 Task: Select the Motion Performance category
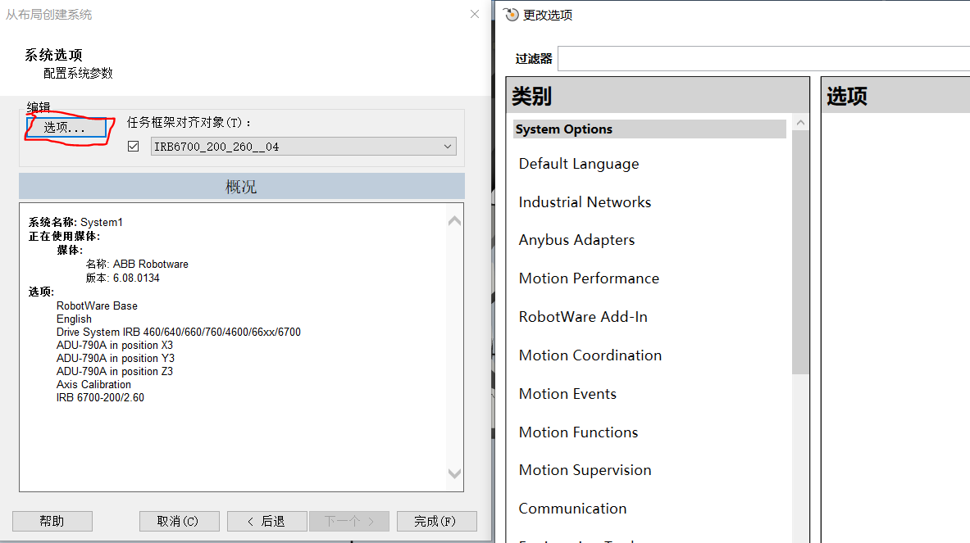point(589,278)
